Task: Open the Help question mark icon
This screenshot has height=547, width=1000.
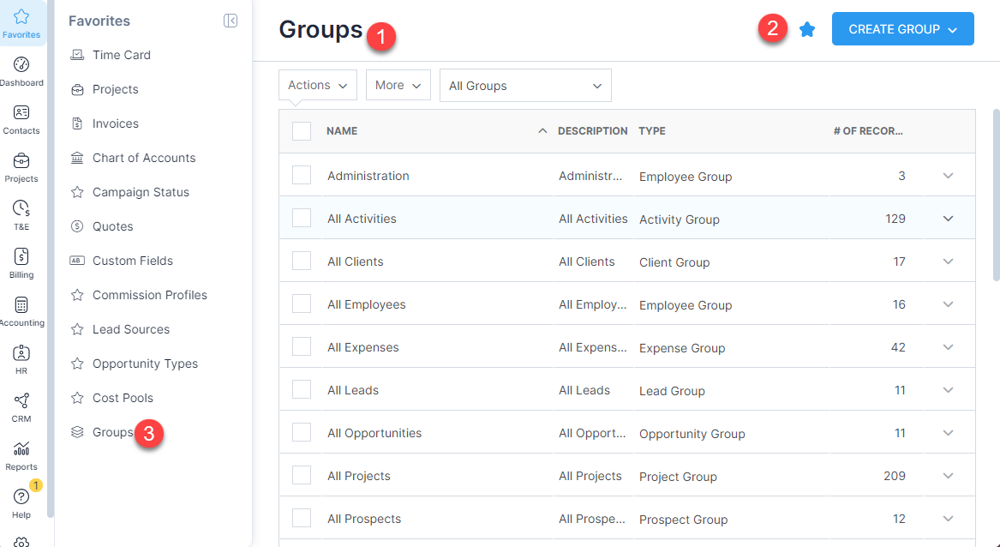Action: [x=21, y=496]
